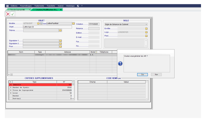Open the Paramétrages menu
This screenshot has height=122, width=213.
pos(26,6)
